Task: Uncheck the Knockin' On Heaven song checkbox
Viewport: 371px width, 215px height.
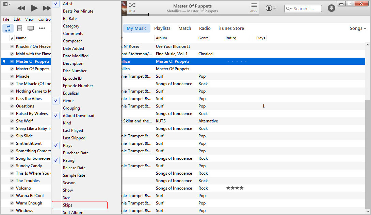Action: [x=12, y=46]
